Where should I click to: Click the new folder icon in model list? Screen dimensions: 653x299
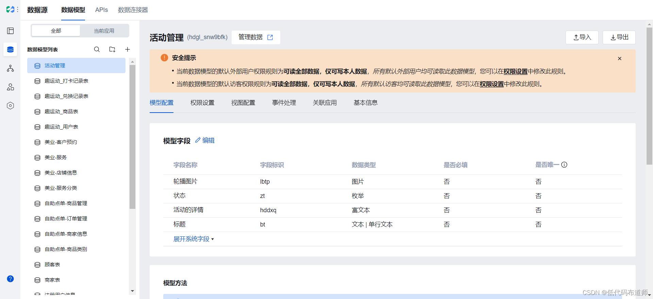coord(112,50)
